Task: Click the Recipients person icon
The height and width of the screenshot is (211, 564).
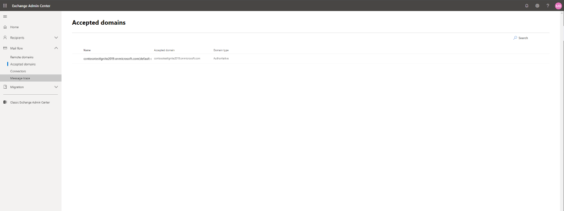Action: tap(5, 37)
